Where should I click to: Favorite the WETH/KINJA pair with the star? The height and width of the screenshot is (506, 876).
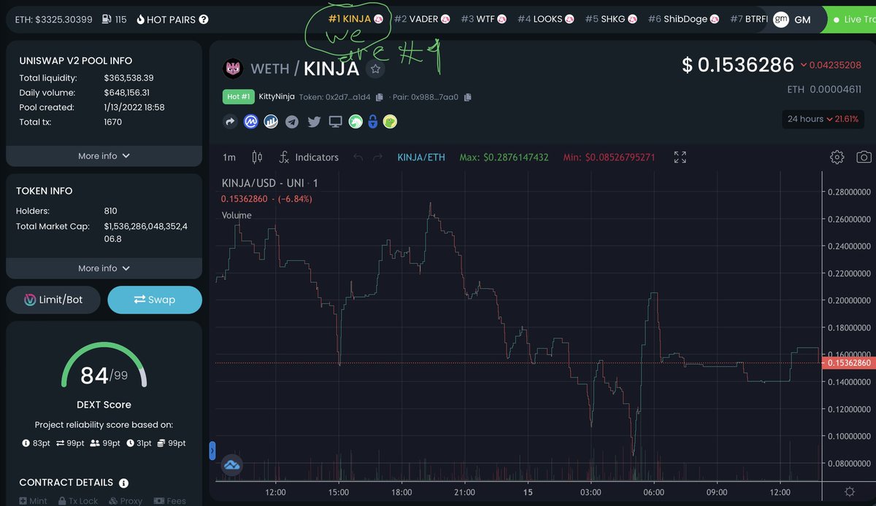click(x=375, y=69)
